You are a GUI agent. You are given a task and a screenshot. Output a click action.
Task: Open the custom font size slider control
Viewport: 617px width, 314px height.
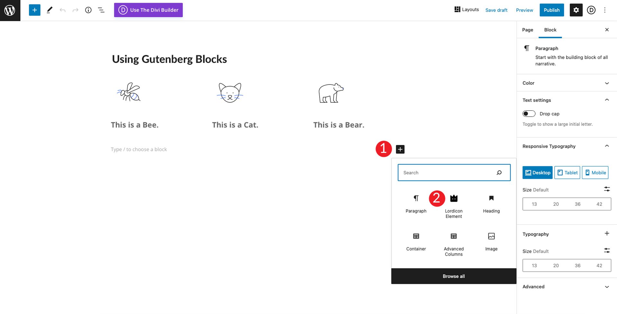607,189
